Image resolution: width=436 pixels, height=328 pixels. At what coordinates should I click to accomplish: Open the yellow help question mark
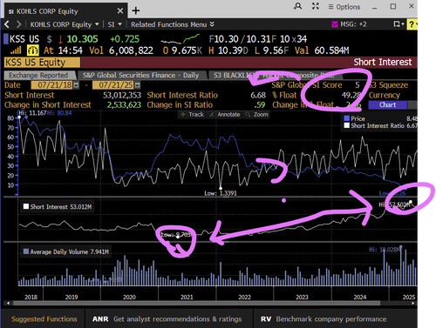(x=412, y=24)
